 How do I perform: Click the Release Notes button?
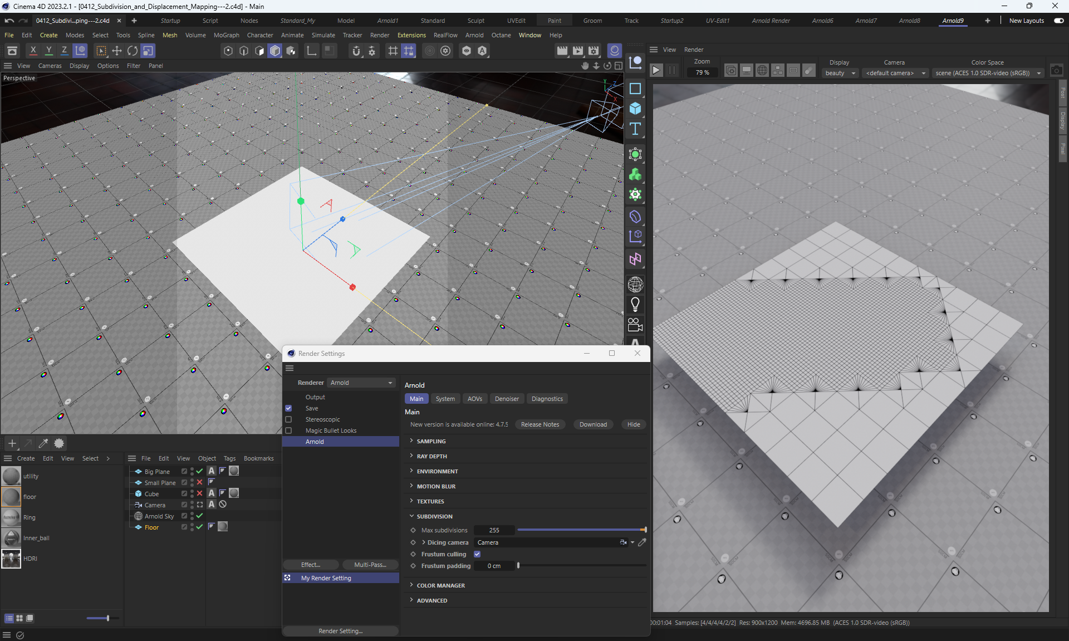pos(540,424)
